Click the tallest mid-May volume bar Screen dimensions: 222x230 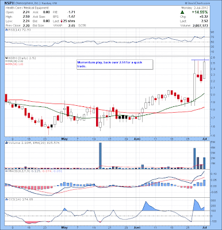[100, 156]
